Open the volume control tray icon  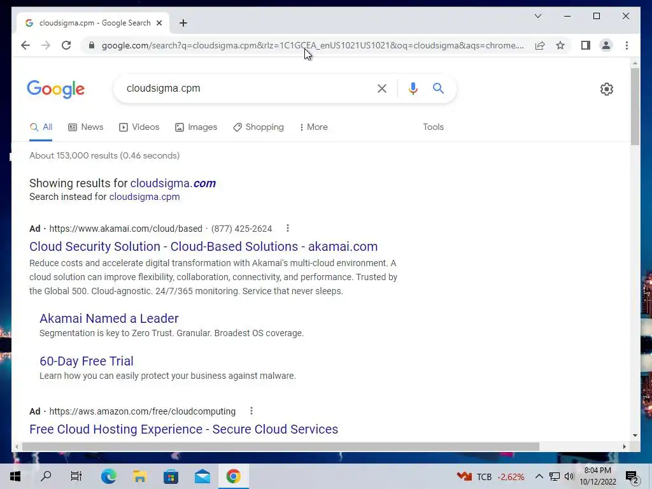(x=569, y=476)
